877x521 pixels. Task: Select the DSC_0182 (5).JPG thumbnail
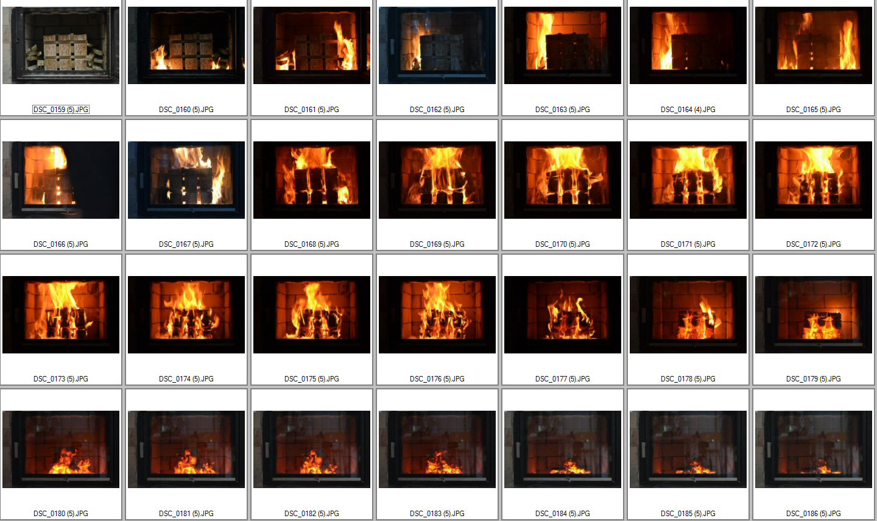(x=312, y=450)
